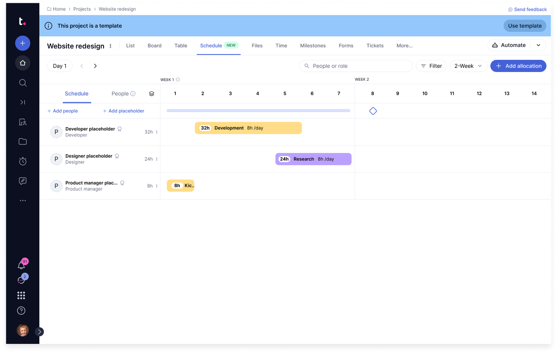Open the More... tabs menu

[404, 46]
